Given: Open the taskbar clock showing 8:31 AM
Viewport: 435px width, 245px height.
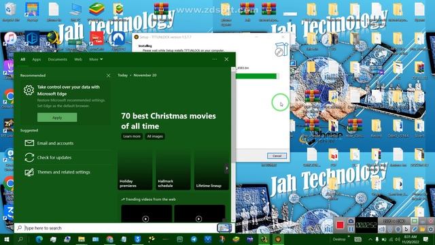Looking at the screenshot, I should [x=410, y=239].
